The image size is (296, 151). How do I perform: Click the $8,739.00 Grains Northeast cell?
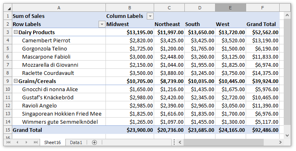(x=169, y=81)
